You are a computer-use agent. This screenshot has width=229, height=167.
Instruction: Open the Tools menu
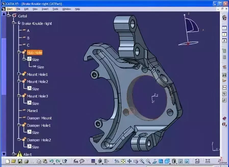pyautogui.click(x=55, y=9)
